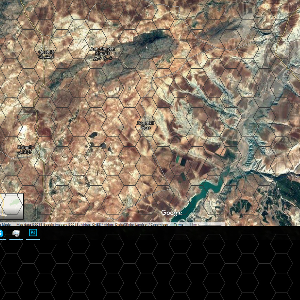
Task: Click the Ash Shaykh Khurus label
Action: [x=102, y=53]
